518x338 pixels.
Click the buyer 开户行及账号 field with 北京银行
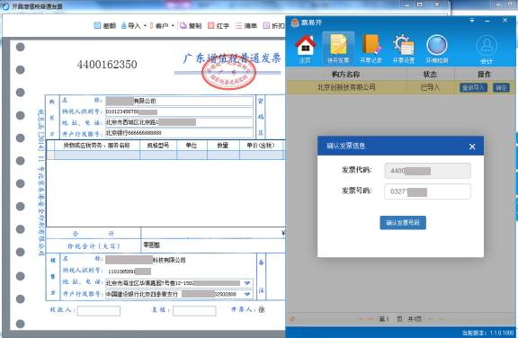point(179,133)
